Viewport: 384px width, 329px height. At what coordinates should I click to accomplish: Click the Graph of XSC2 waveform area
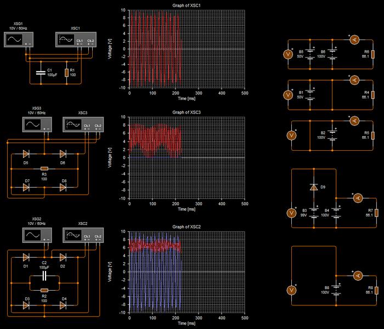click(x=187, y=271)
